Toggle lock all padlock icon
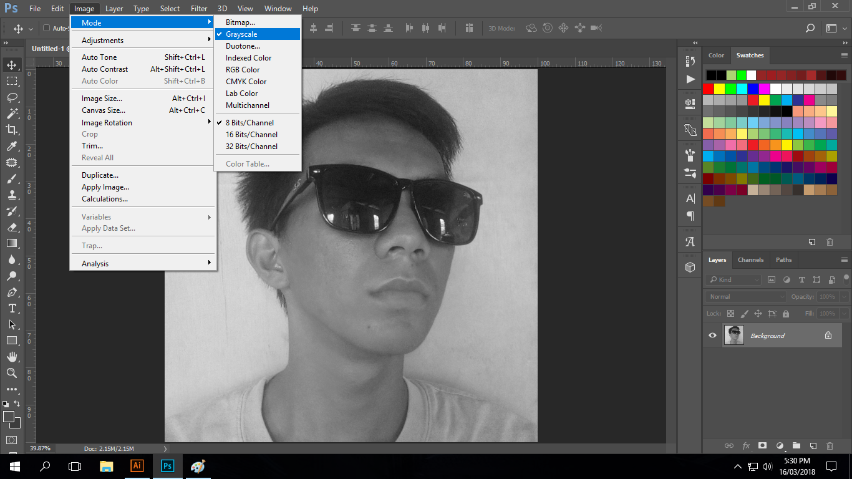Screen dimensions: 852x479 click(x=785, y=314)
